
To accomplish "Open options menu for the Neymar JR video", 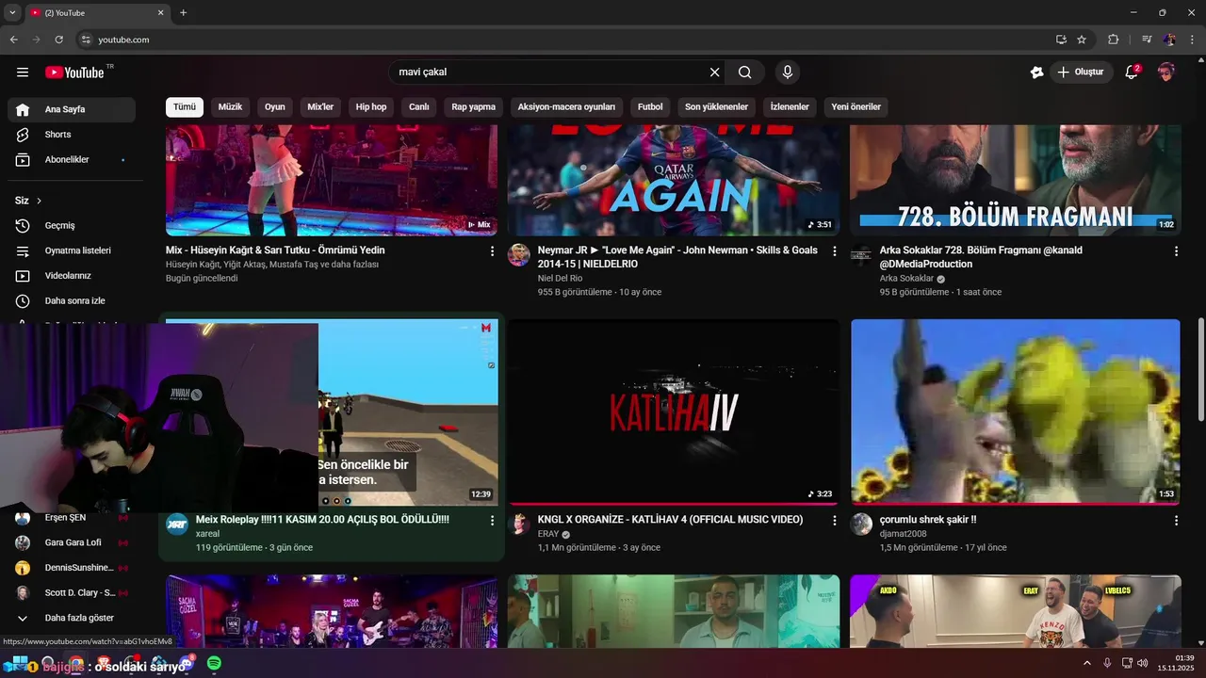I will [834, 251].
